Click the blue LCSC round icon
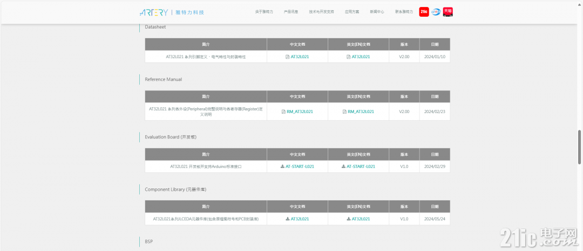The height and width of the screenshot is (251, 583). pos(436,12)
